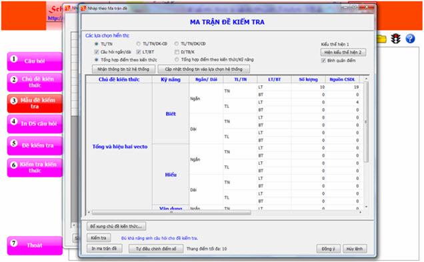Click the yellow folder icon behind the dialog
The height and width of the screenshot is (262, 424).
tap(381, 39)
